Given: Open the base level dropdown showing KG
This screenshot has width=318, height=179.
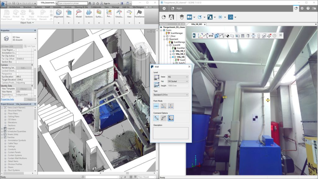Looking at the screenshot, I should [178, 77].
